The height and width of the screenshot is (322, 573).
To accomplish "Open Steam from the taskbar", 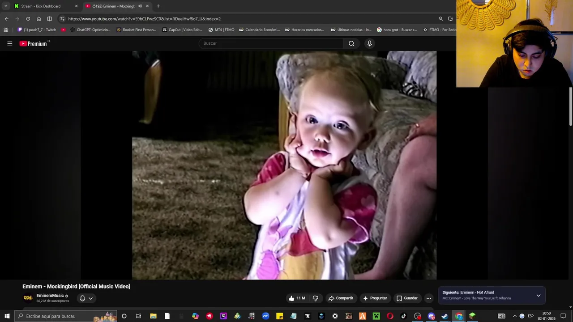I will coord(445,316).
